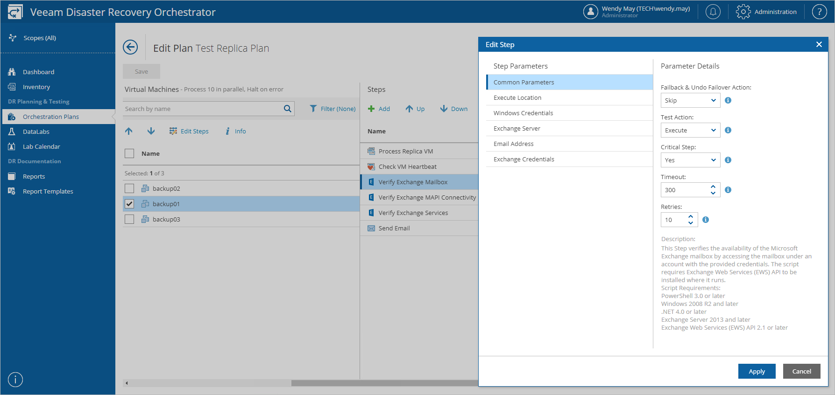Click the Cancel button
This screenshot has width=835, height=395.
[801, 371]
